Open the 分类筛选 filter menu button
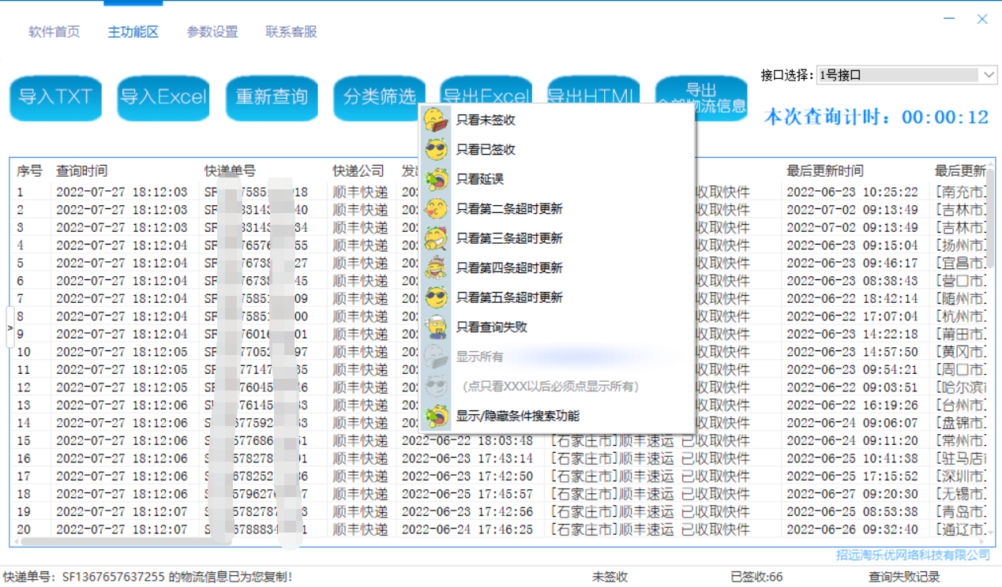 click(379, 98)
